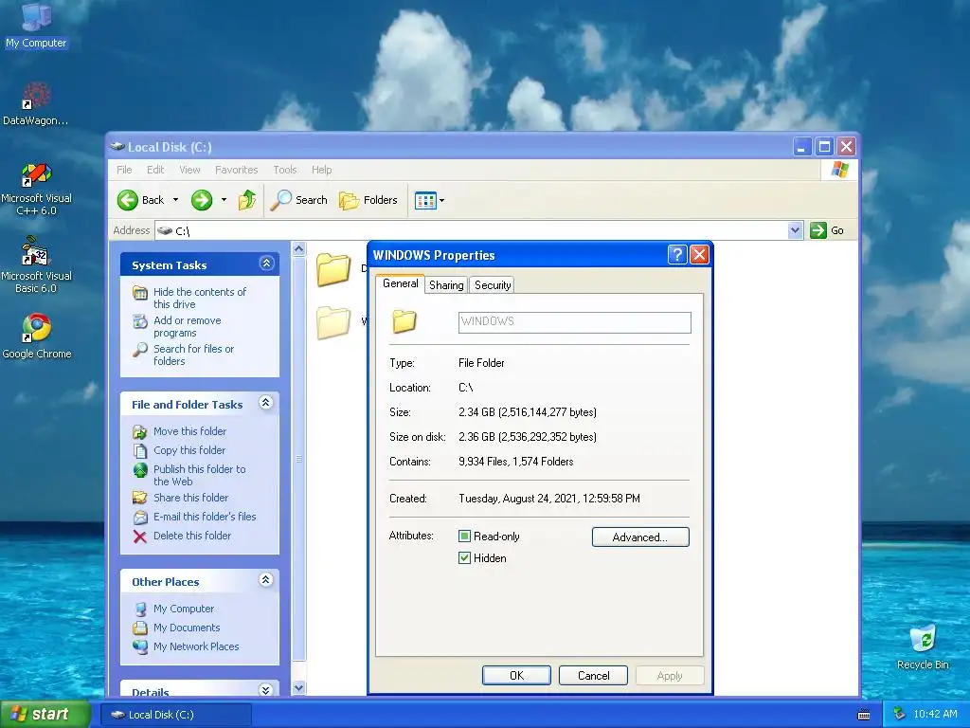Image resolution: width=970 pixels, height=728 pixels.
Task: Click OK in WINDOWS Properties
Action: 516,675
